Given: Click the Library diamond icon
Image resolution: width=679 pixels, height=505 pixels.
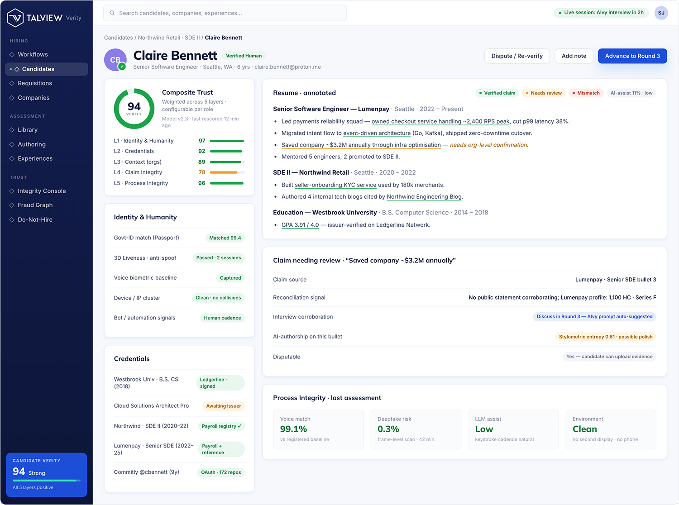Looking at the screenshot, I should 12,130.
